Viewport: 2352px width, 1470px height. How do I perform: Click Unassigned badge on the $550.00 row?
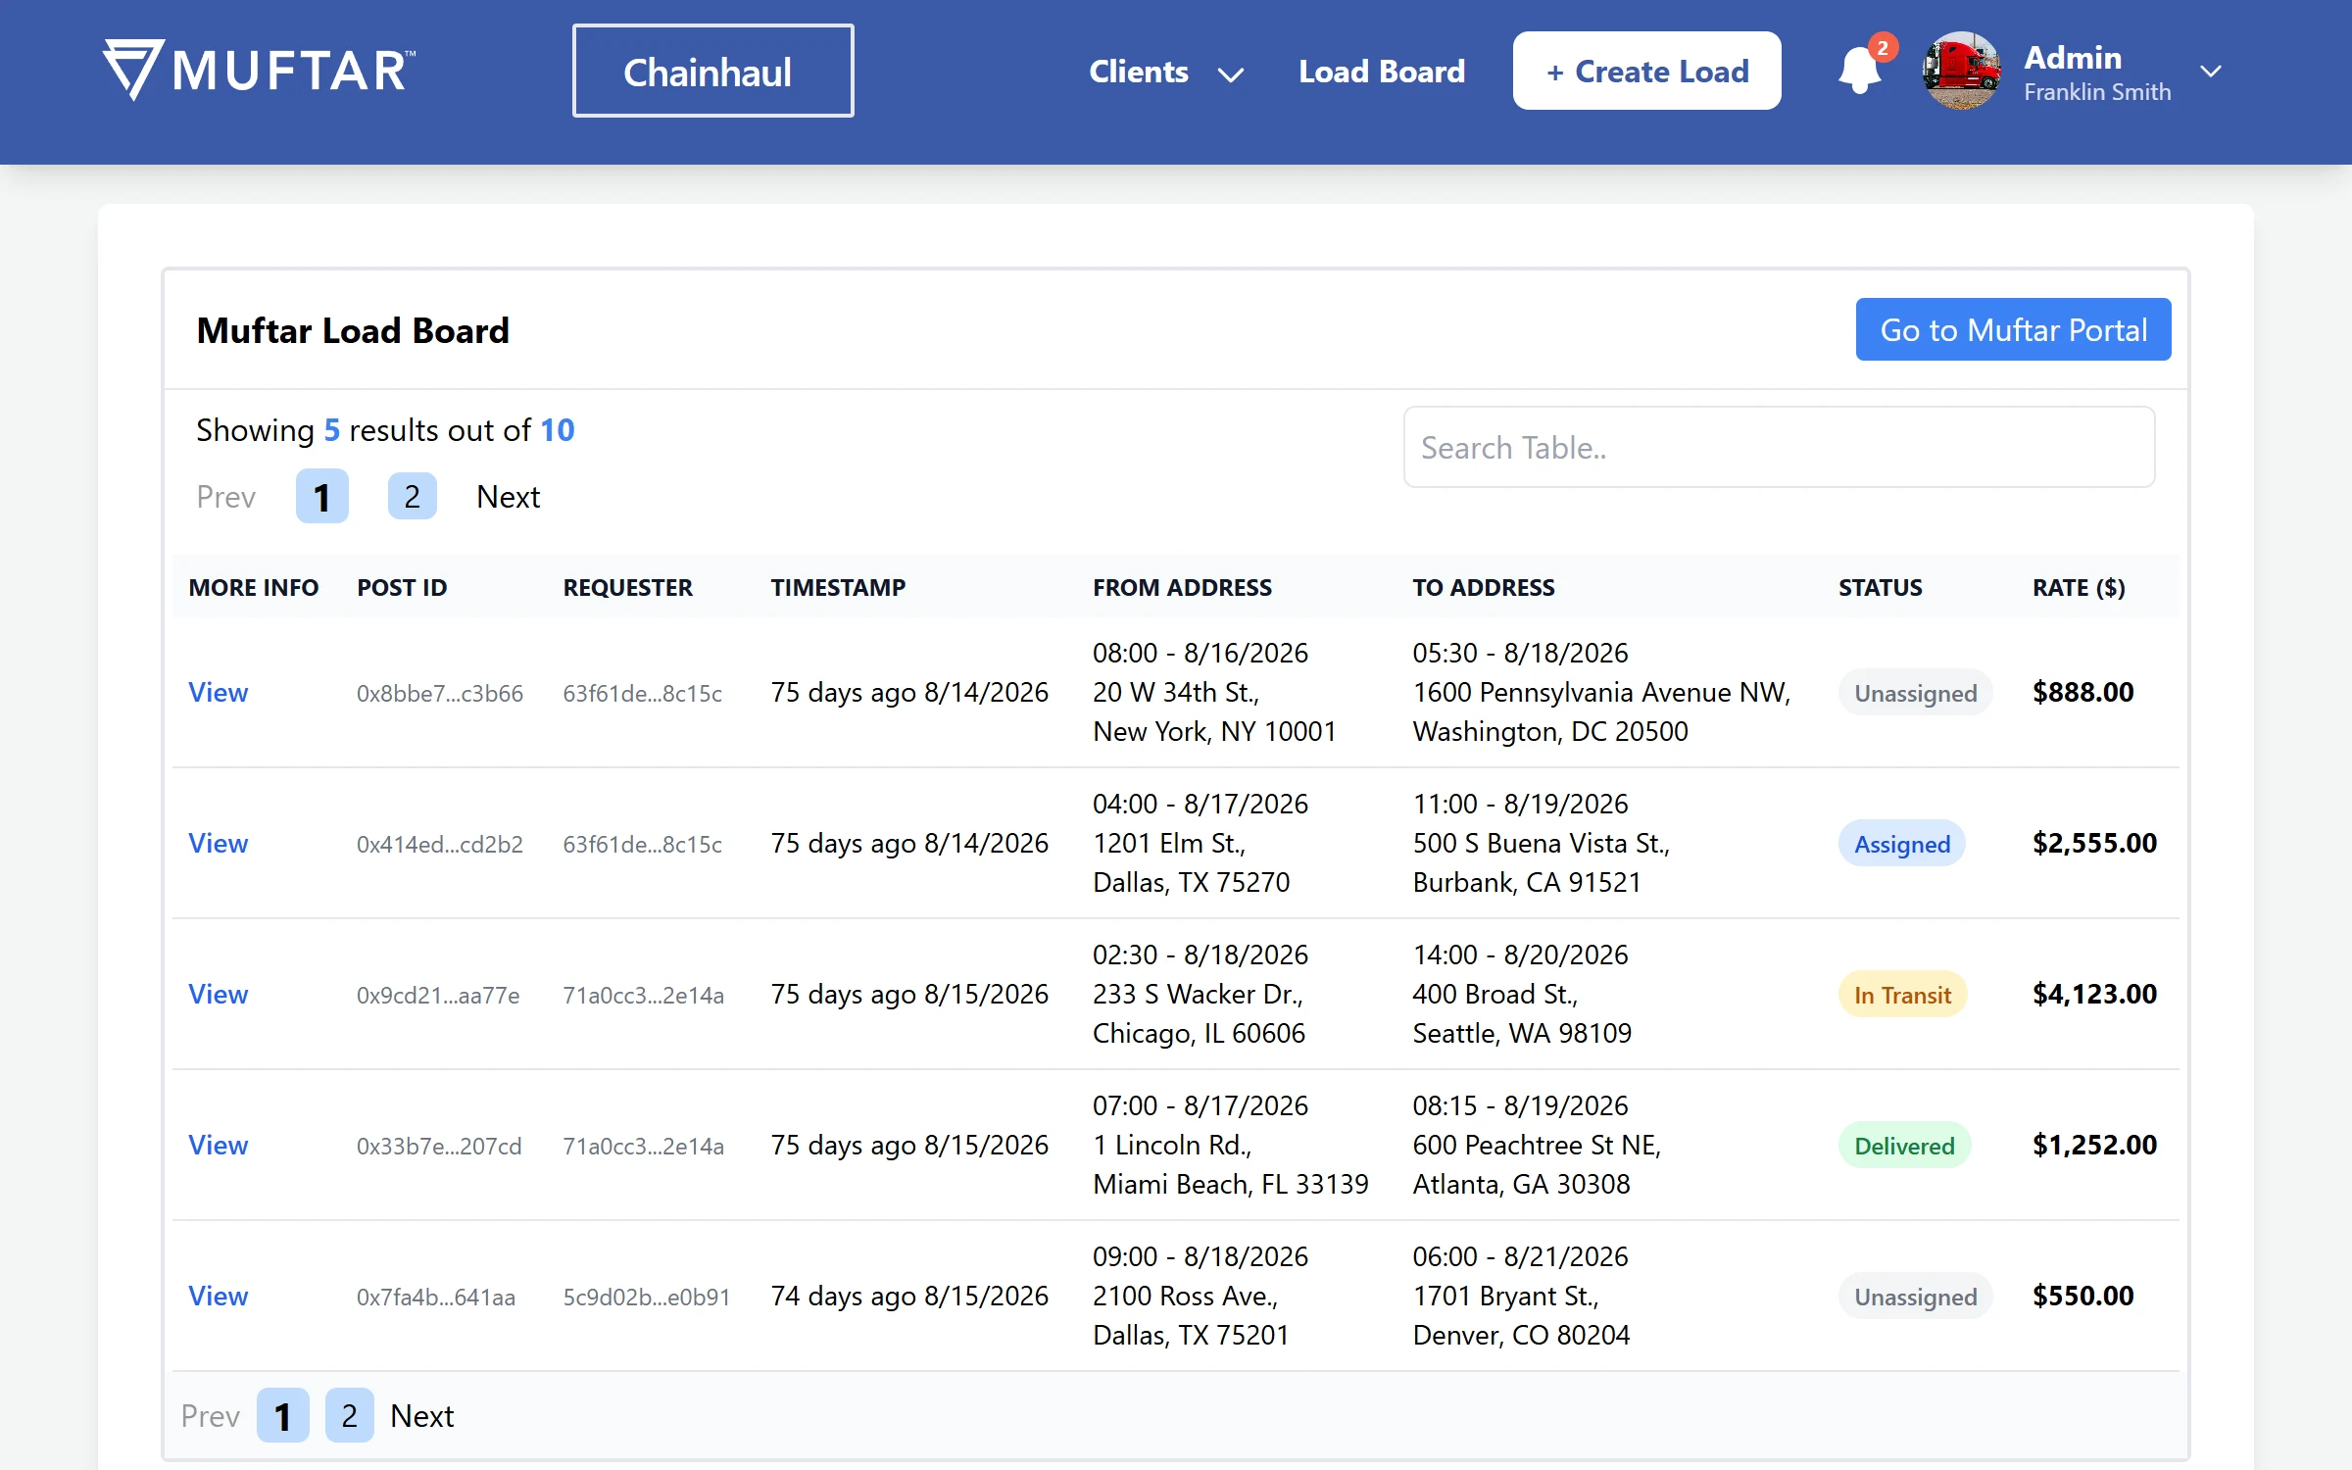pyautogui.click(x=1915, y=1297)
